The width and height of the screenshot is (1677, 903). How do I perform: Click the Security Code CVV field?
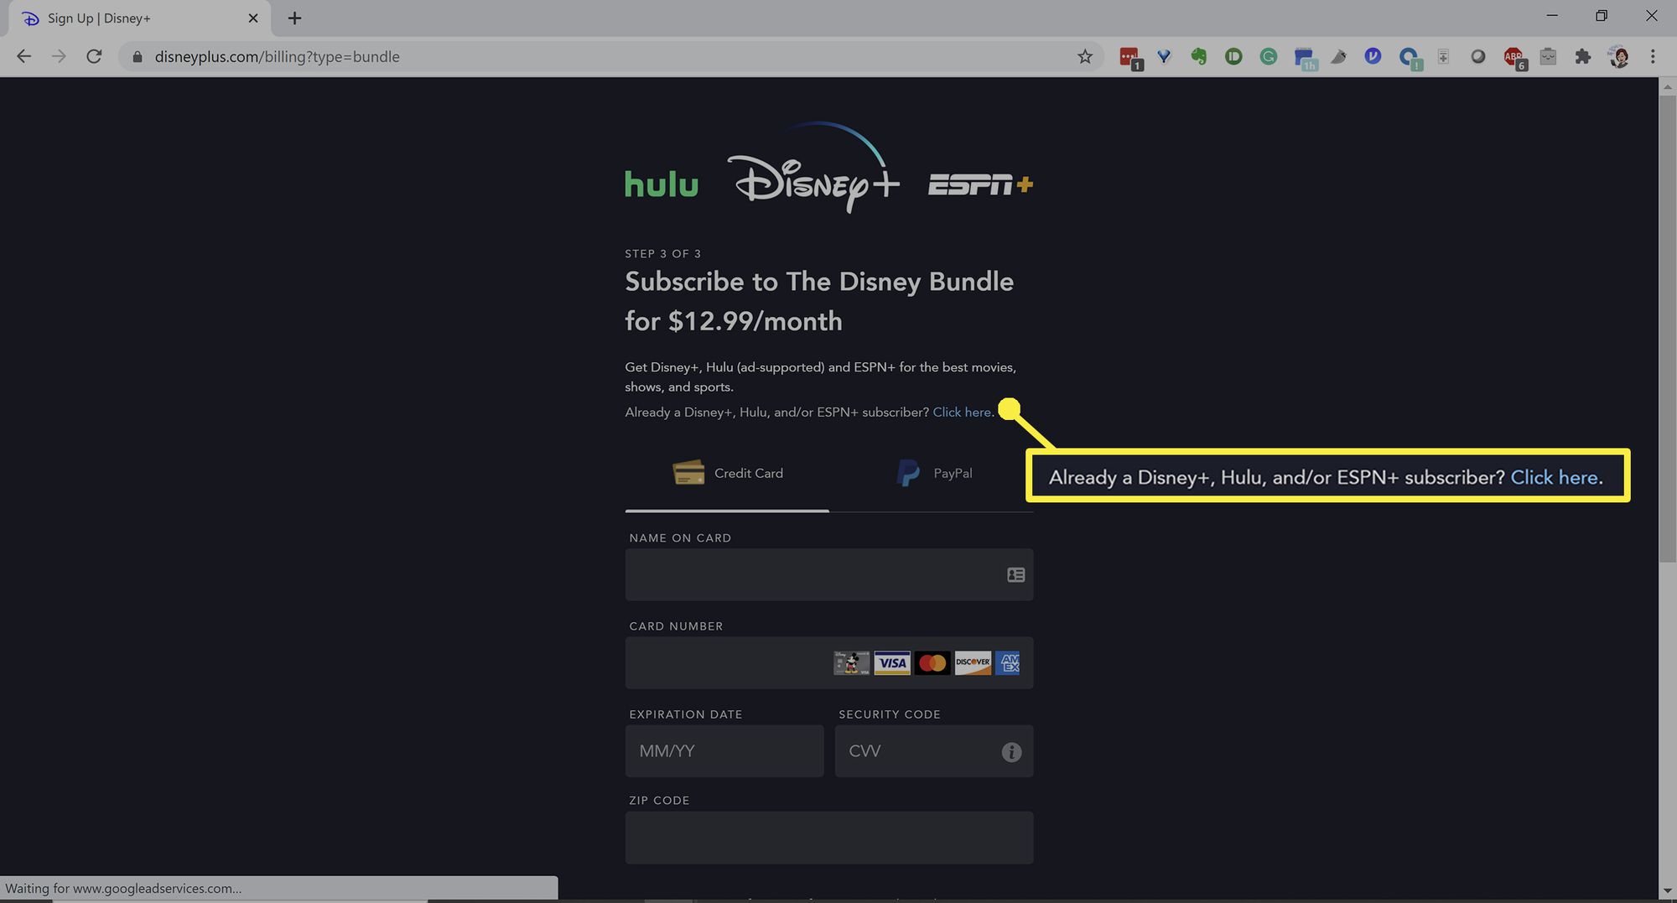(x=934, y=751)
